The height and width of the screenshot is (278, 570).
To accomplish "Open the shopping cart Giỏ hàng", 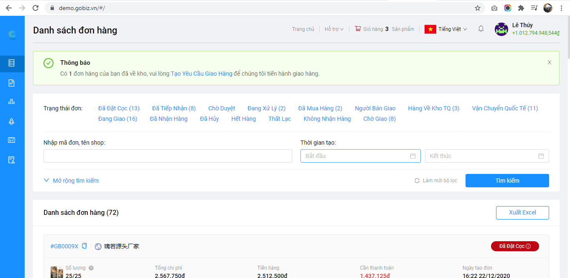I will tap(372, 29).
